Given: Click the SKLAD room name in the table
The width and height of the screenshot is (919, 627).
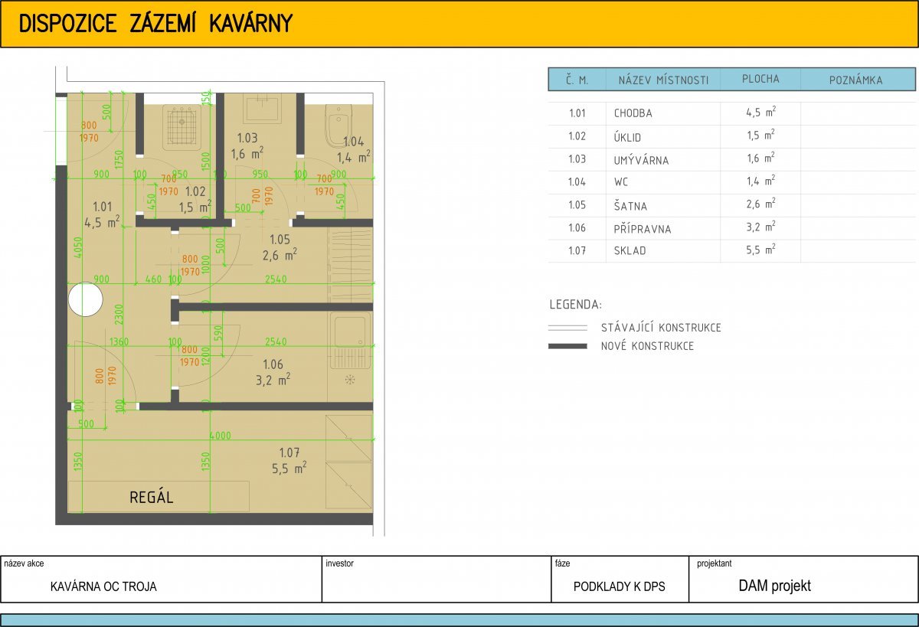Looking at the screenshot, I should click(630, 250).
